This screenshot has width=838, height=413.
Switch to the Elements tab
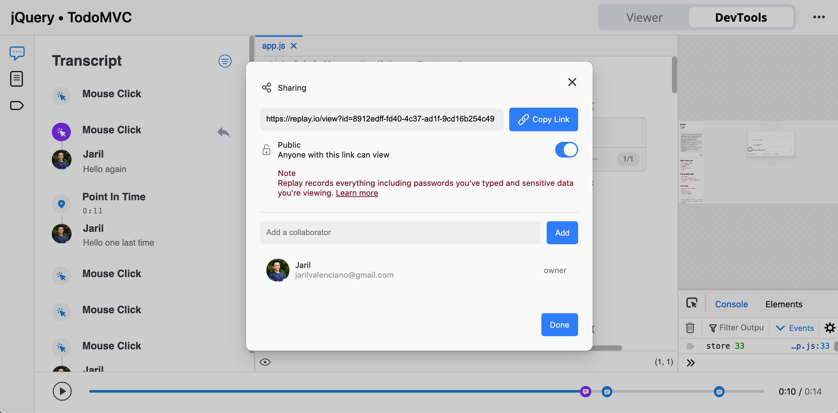[784, 304]
